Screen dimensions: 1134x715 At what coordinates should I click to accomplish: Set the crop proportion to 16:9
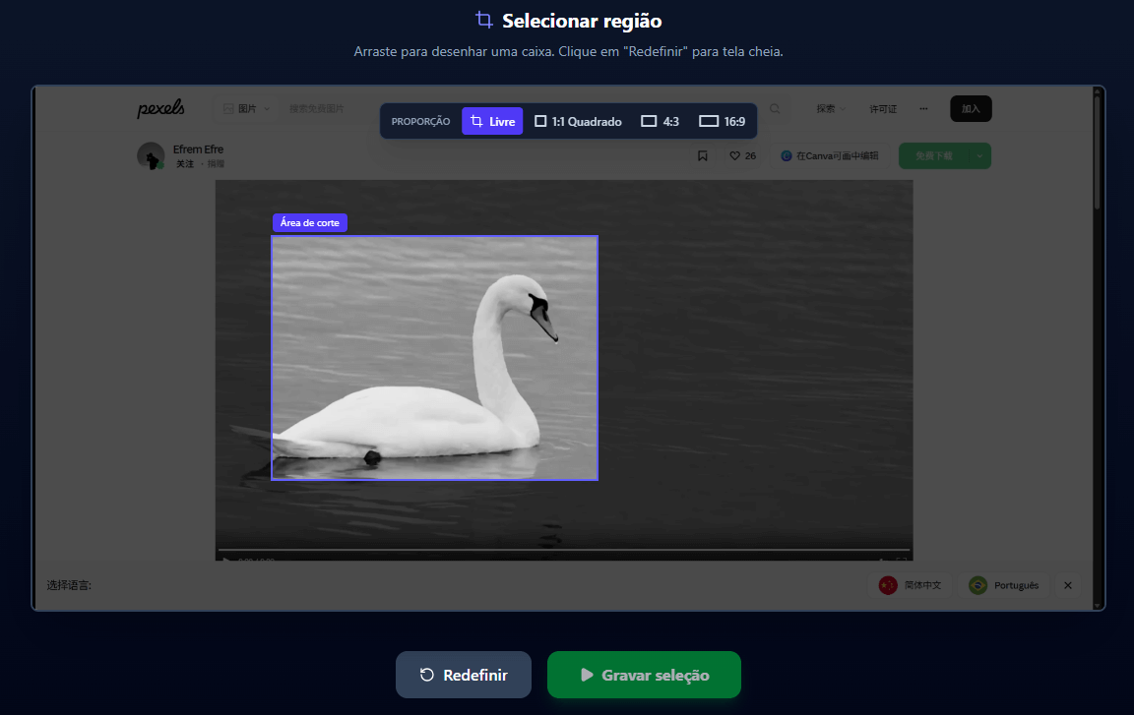(x=722, y=121)
